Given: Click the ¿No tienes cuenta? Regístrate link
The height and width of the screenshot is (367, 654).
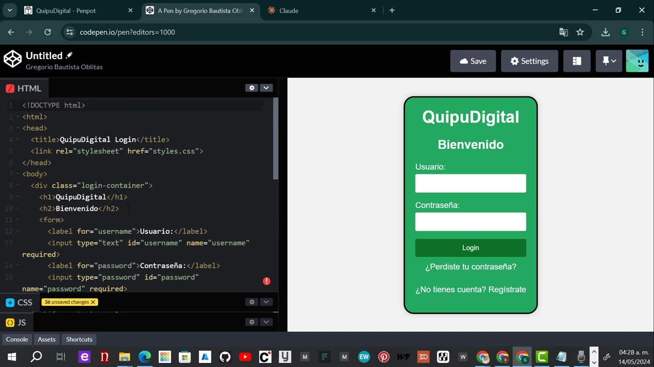Looking at the screenshot, I should [x=471, y=290].
